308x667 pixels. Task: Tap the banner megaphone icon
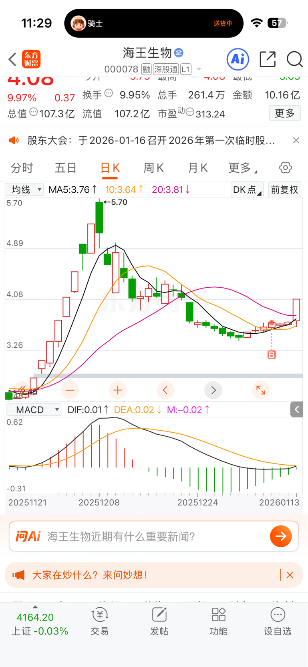[x=18, y=575]
